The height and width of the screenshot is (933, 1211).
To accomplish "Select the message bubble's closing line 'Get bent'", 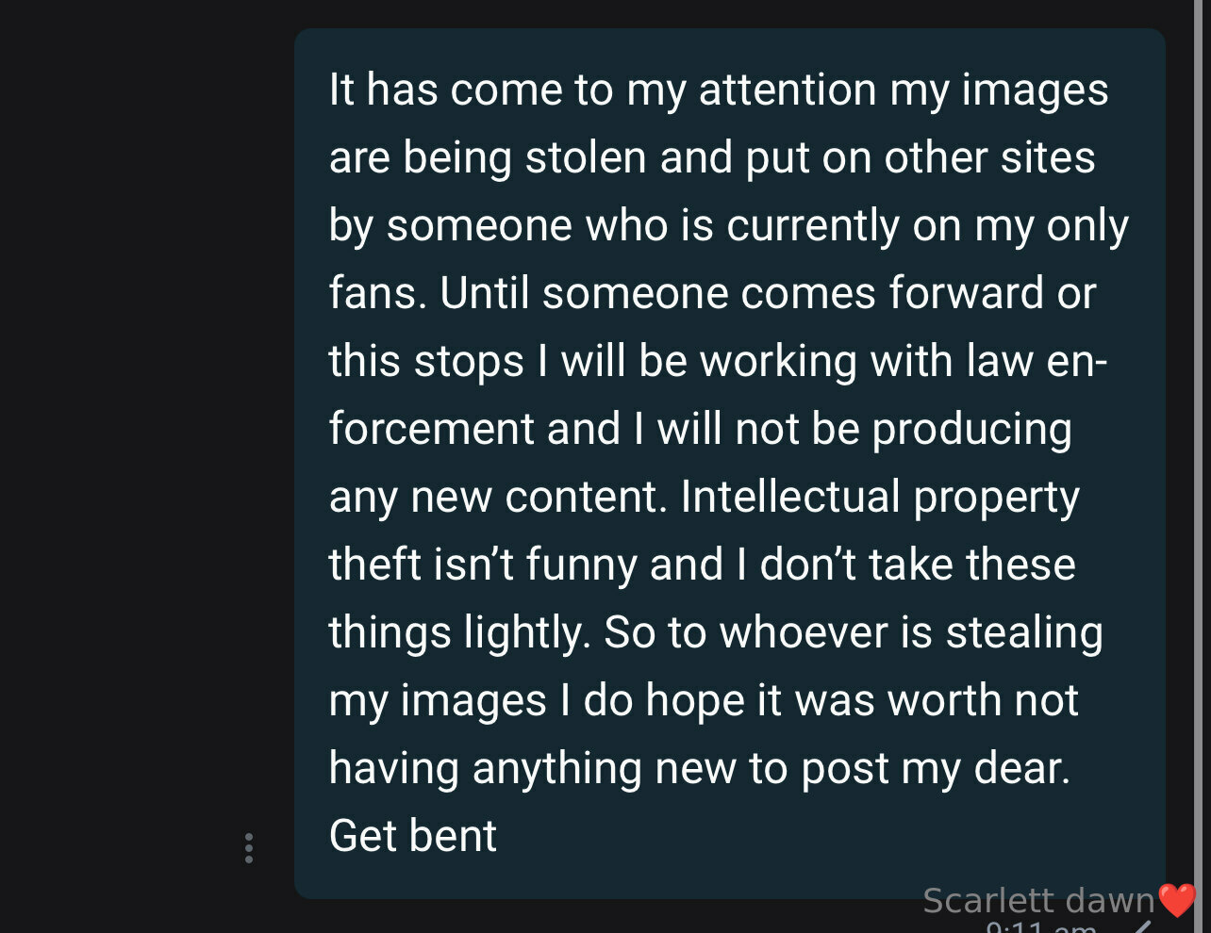I will [x=413, y=836].
